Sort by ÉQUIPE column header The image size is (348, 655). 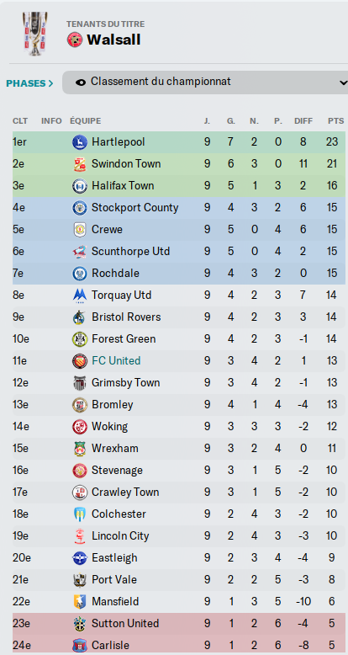click(x=86, y=121)
